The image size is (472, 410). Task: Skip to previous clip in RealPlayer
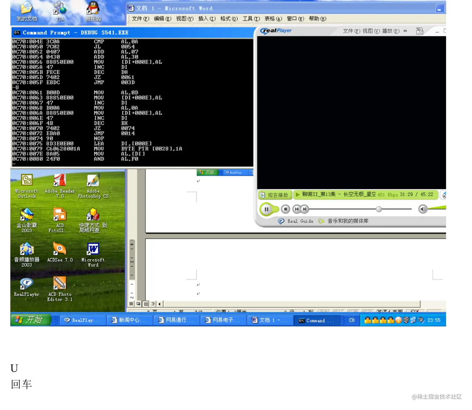click(x=297, y=209)
